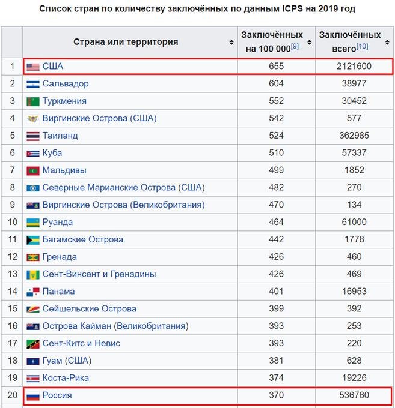The width and height of the screenshot is (395, 408).
Task: Sort table by country name column arrows
Action: pyautogui.click(x=231, y=42)
